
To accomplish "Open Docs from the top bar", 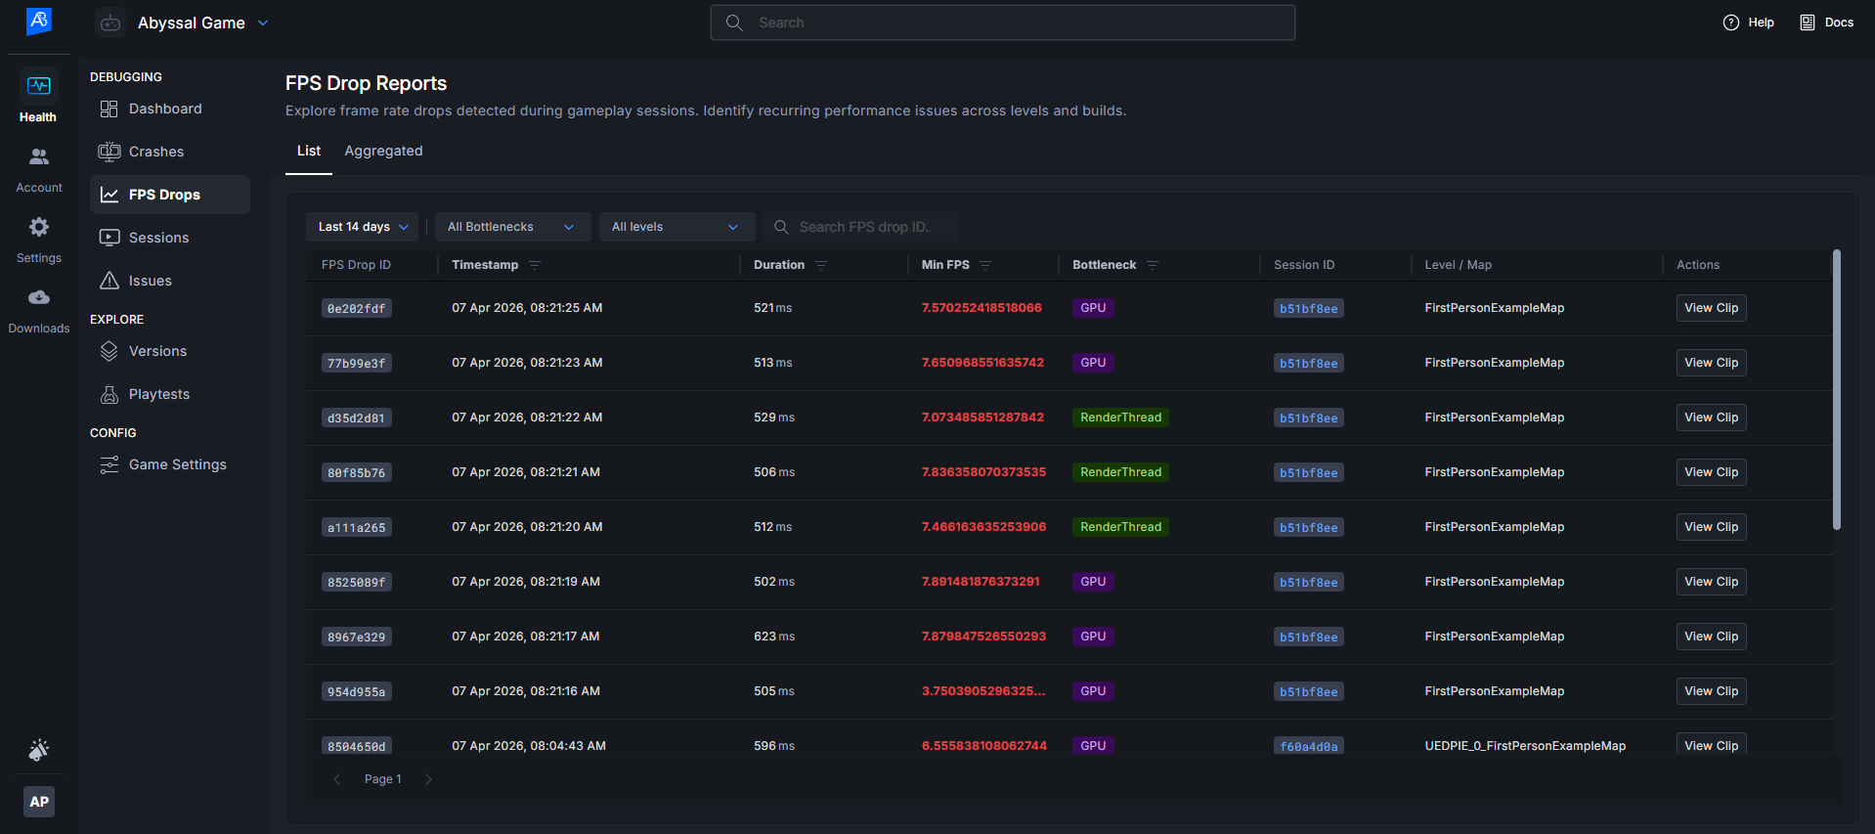I will click(x=1826, y=22).
